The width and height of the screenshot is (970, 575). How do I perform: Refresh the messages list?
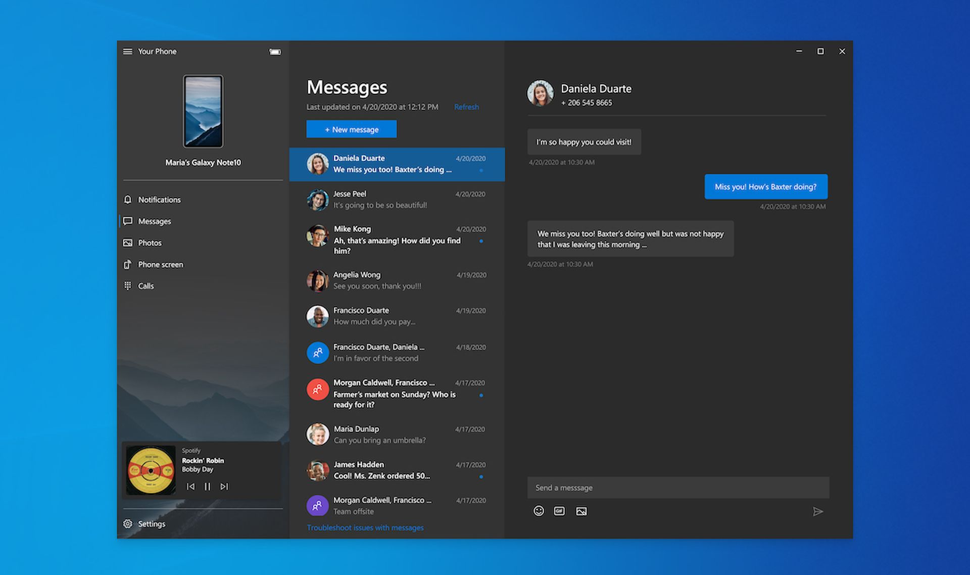[466, 107]
